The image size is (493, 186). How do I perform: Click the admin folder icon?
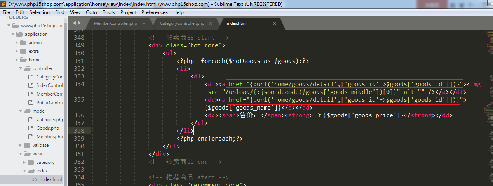click(x=23, y=43)
